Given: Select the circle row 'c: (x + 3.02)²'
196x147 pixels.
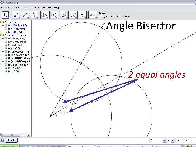Looking at the screenshot, I should [x=19, y=55].
